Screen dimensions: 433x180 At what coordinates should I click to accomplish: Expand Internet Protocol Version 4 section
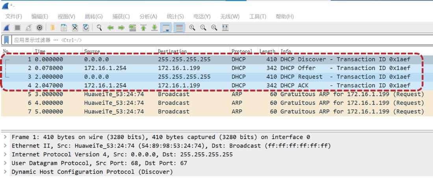(x=5, y=154)
